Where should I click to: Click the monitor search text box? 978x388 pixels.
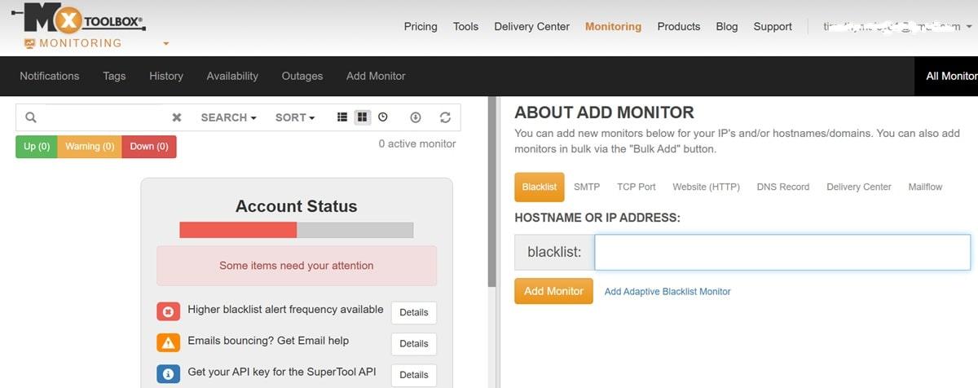(x=104, y=117)
